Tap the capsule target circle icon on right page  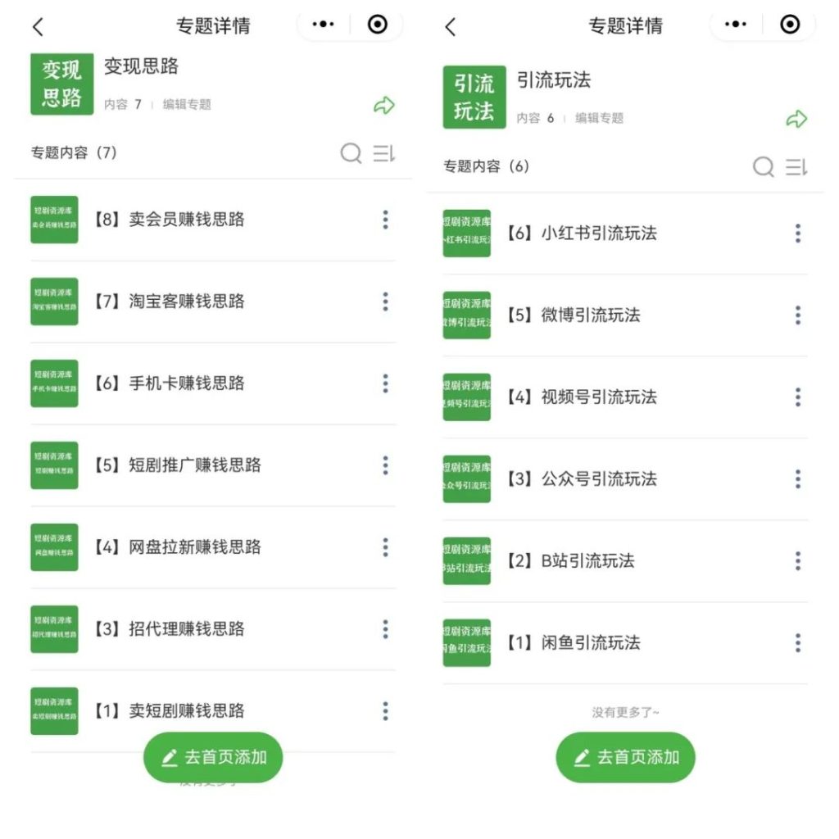(787, 25)
